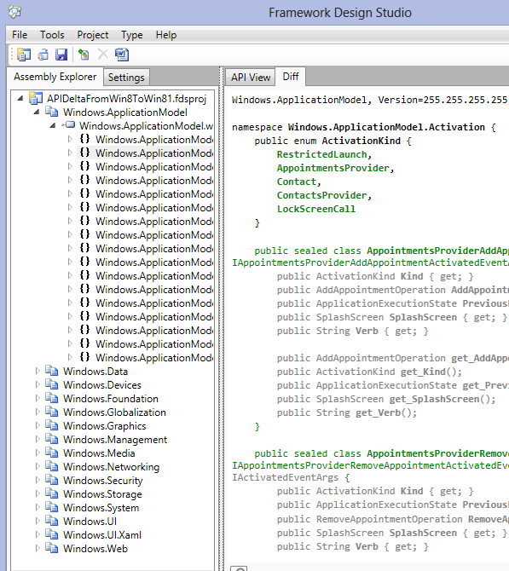The height and width of the screenshot is (571, 509).
Task: Switch to the Settings tab
Action: [x=126, y=78]
